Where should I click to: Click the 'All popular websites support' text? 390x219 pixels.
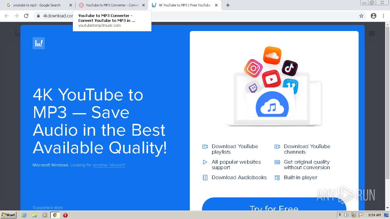(x=236, y=165)
